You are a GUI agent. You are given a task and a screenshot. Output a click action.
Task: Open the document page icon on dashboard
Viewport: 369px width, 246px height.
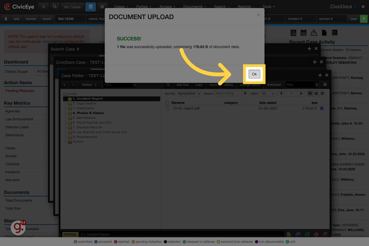[324, 33]
